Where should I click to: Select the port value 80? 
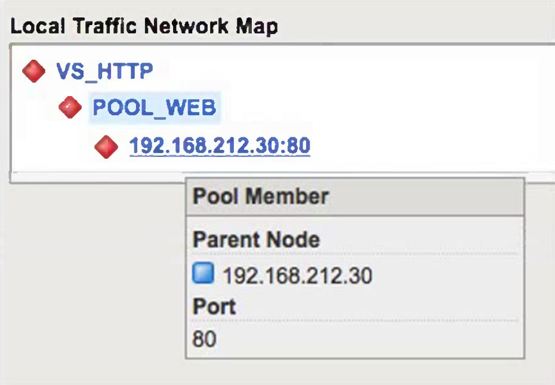204,339
